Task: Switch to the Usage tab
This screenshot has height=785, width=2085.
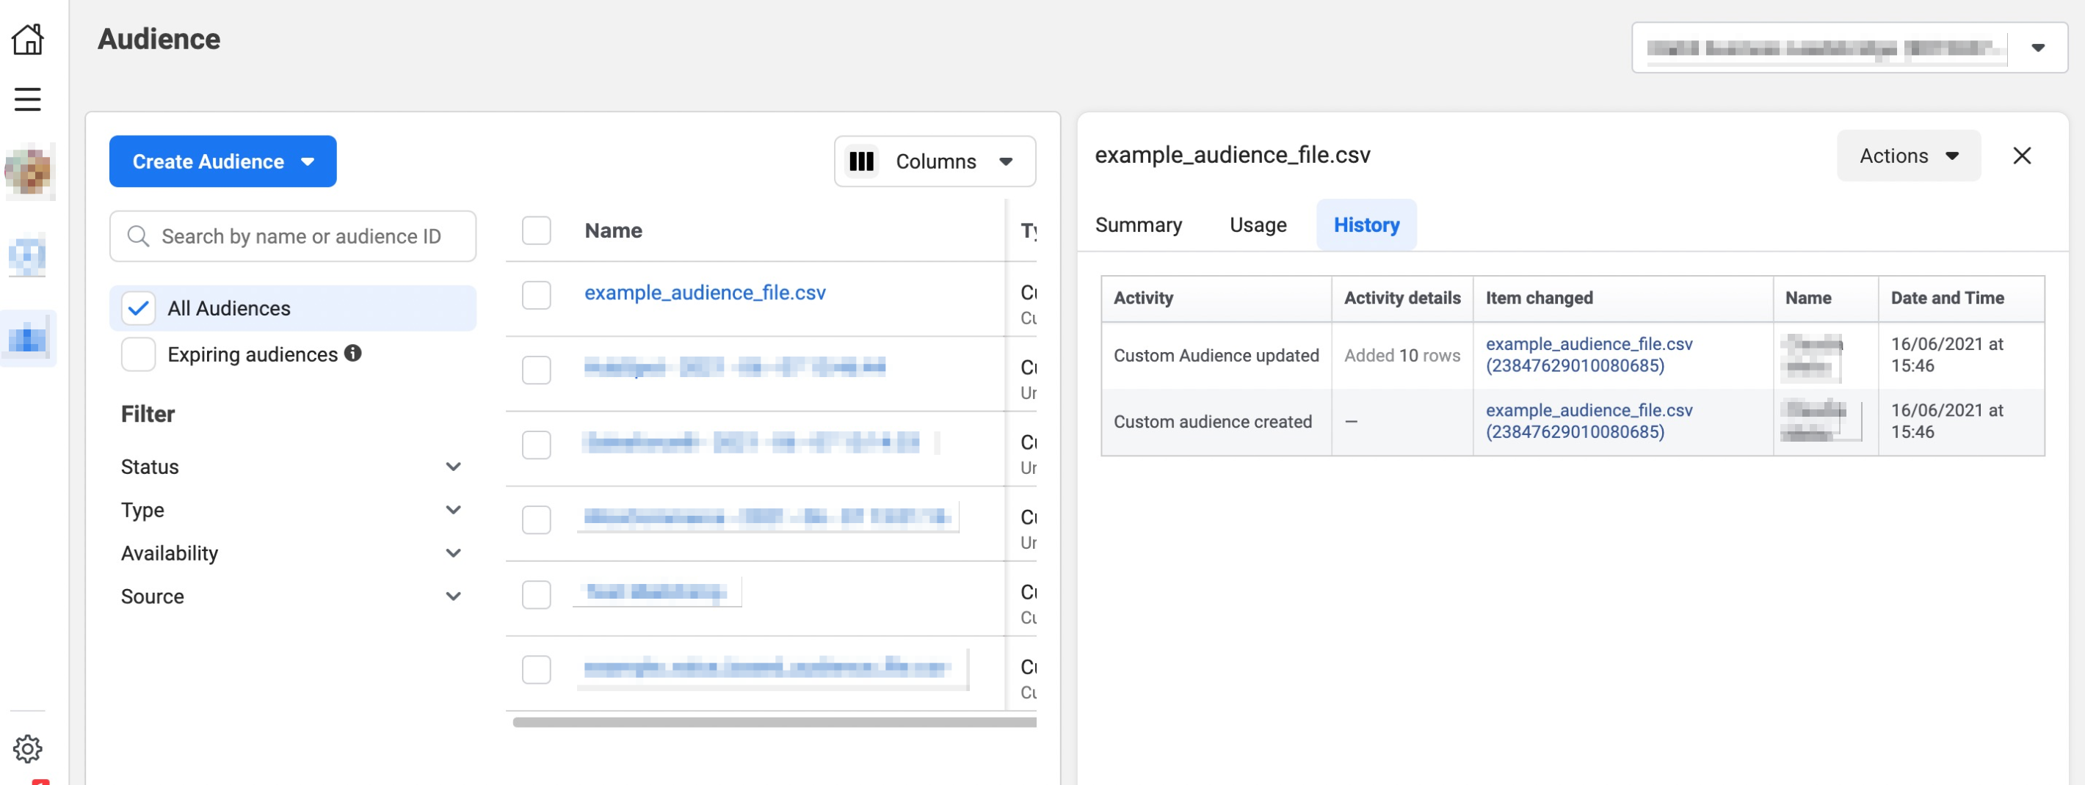Action: click(1257, 224)
